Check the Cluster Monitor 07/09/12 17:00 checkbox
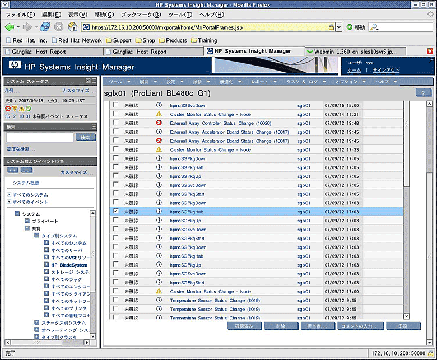The width and height of the screenshot is (437, 360). (x=115, y=291)
